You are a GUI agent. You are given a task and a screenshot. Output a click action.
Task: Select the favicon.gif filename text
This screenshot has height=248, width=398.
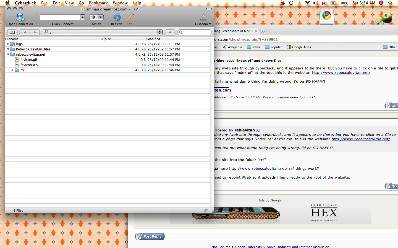pyautogui.click(x=29, y=60)
